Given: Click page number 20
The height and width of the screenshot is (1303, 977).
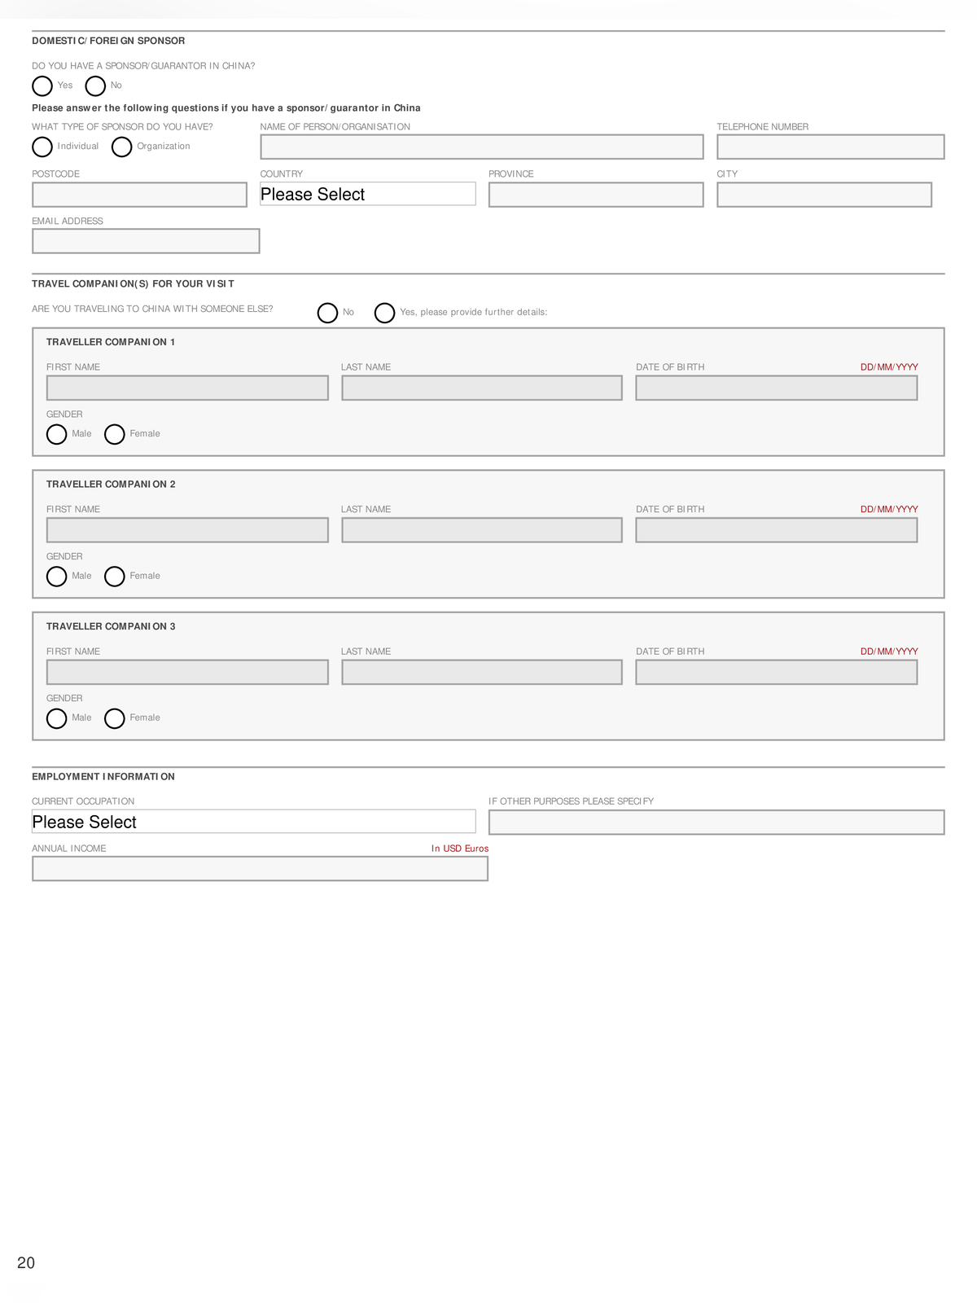Looking at the screenshot, I should click(x=26, y=1263).
